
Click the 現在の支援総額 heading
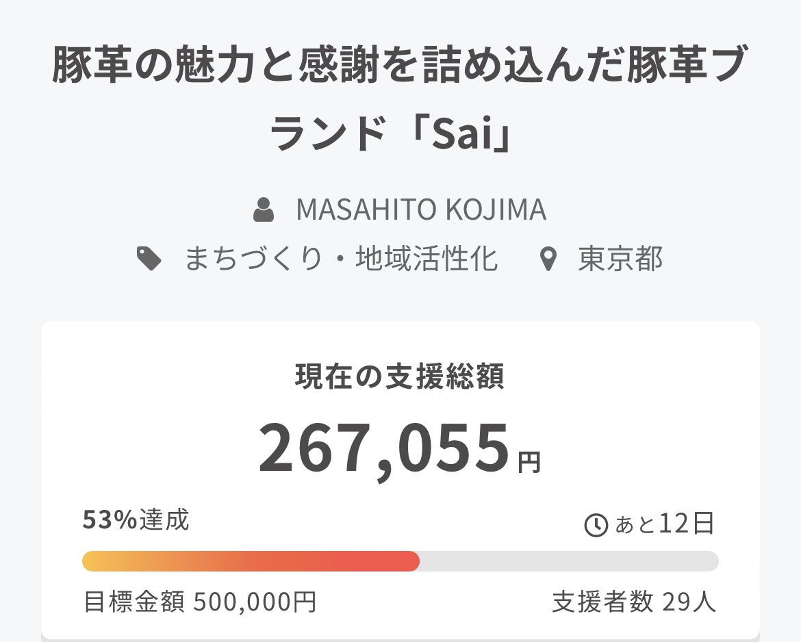click(400, 376)
